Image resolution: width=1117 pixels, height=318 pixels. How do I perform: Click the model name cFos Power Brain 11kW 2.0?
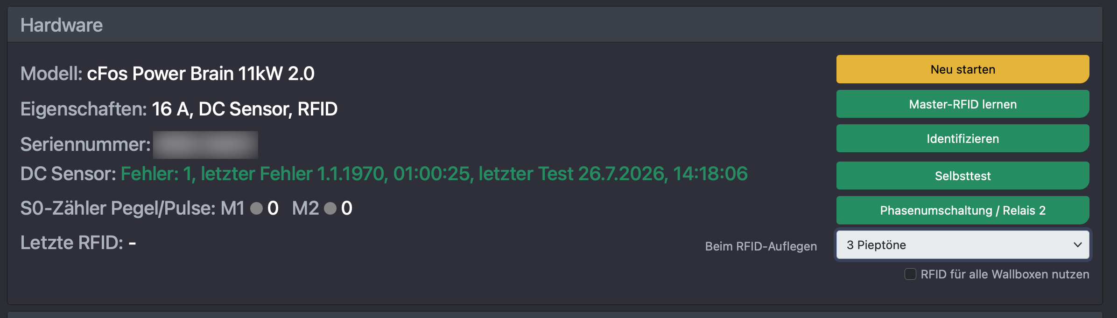tap(201, 74)
